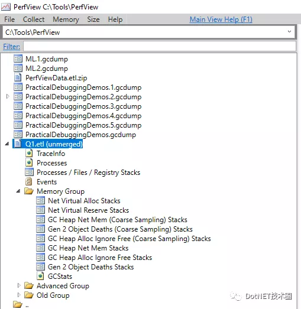Click the Events log icon

[29, 182]
